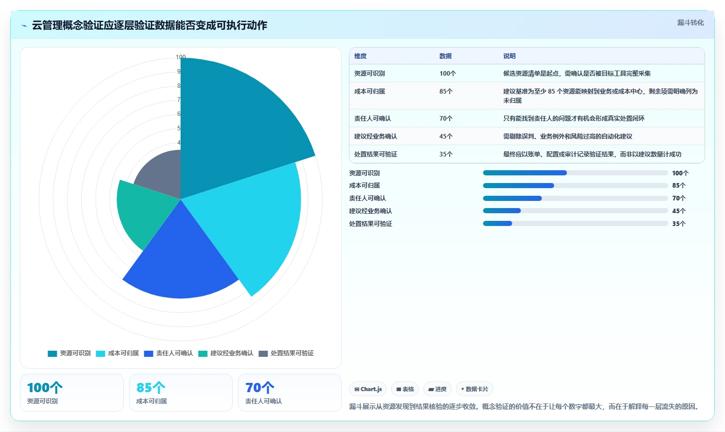Viewport: 725px width, 432px height.
Task: Click the 资源可识别 progress bar
Action: click(576, 173)
